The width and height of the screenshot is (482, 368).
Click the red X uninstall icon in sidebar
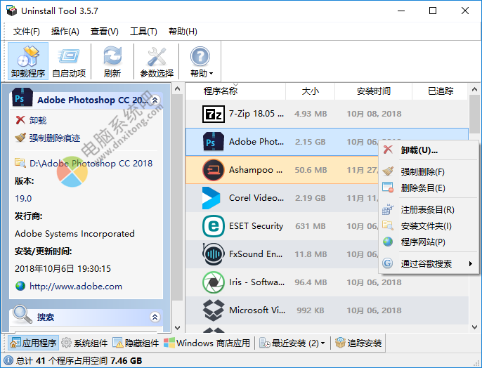click(20, 120)
